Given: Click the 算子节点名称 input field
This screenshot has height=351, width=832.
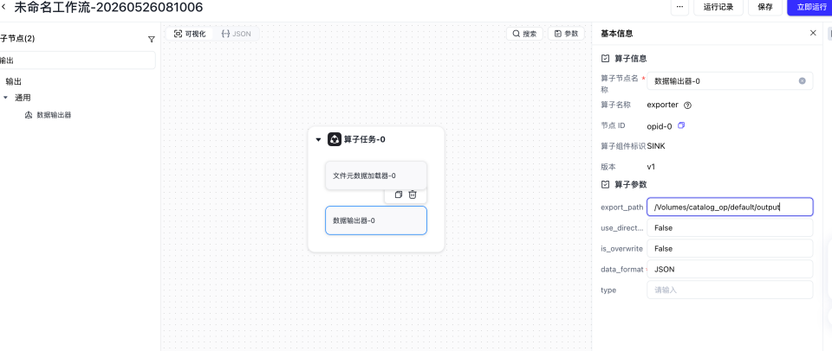Looking at the screenshot, I should [x=730, y=81].
